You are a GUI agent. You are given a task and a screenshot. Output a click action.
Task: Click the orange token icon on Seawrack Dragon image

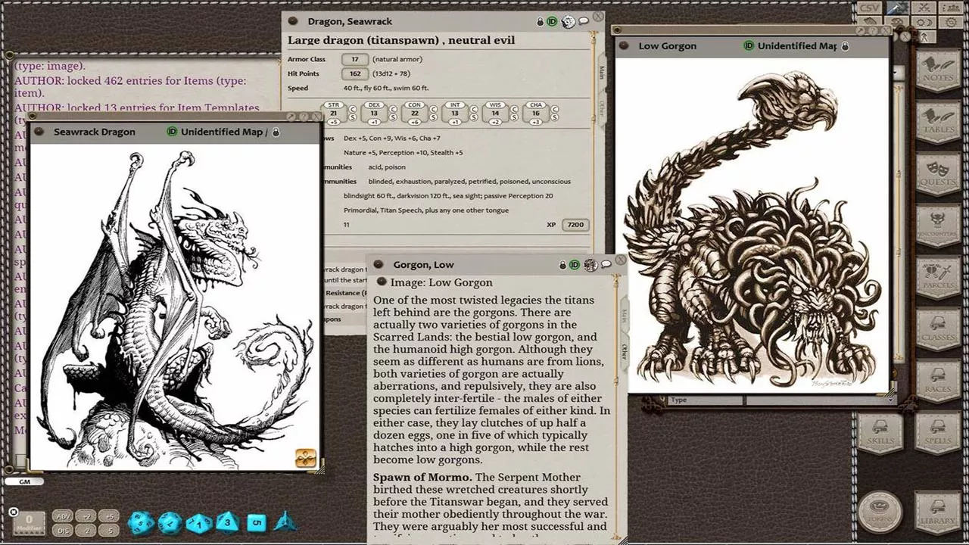(306, 458)
